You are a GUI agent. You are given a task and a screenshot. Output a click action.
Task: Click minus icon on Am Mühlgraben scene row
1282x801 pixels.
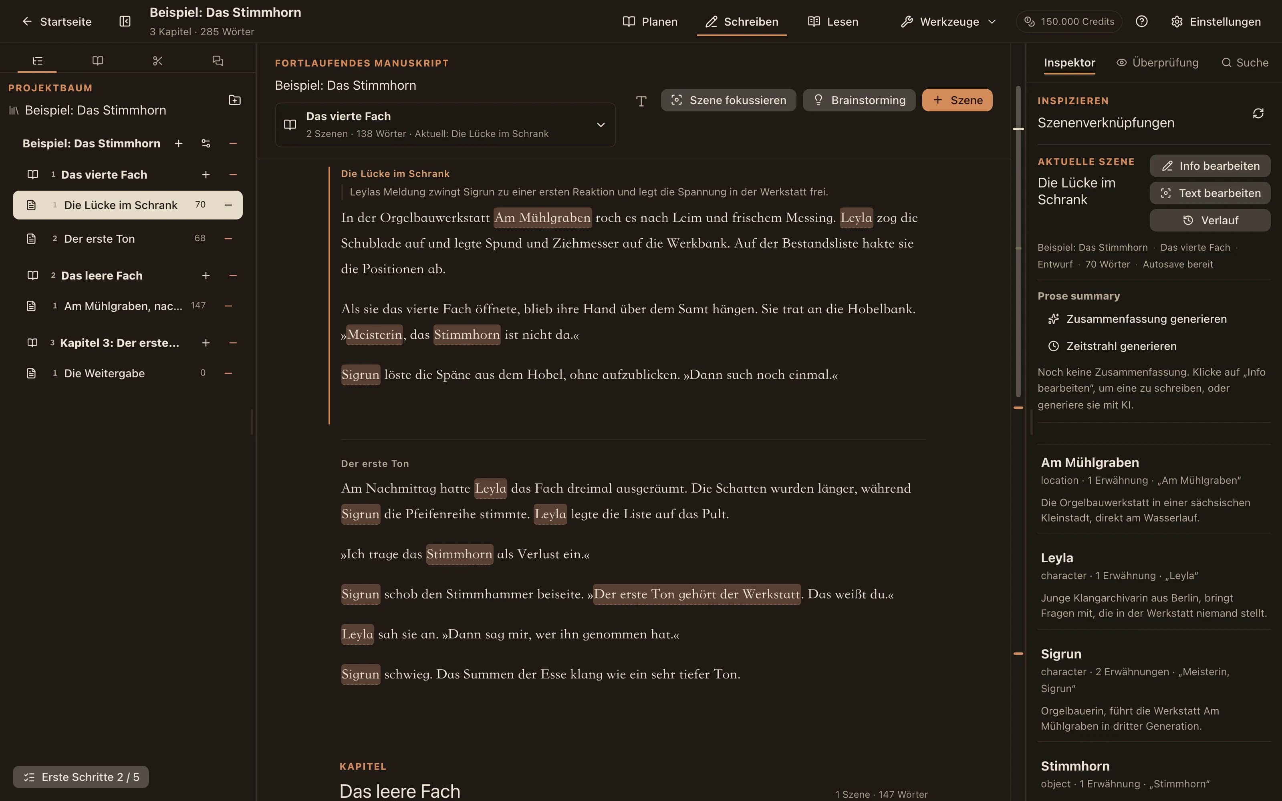[228, 306]
